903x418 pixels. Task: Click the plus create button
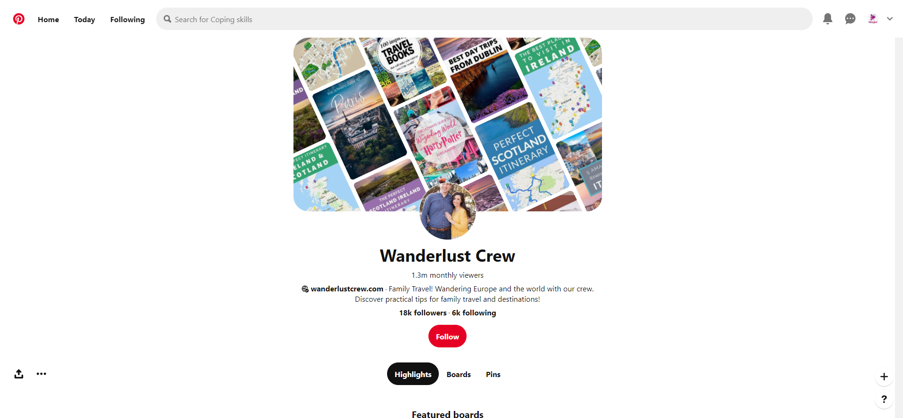pyautogui.click(x=884, y=377)
